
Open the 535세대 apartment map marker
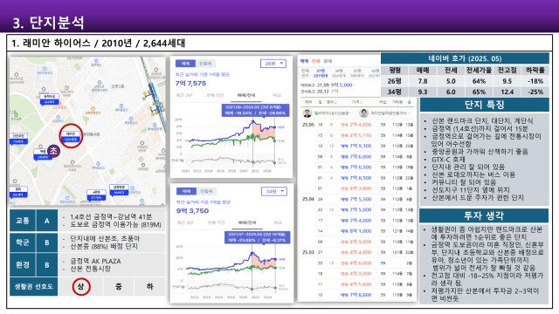(x=43, y=154)
